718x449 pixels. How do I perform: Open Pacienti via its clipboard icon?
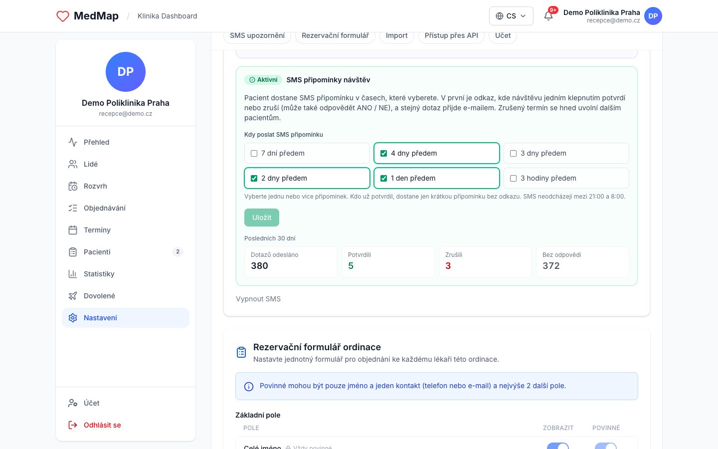point(73,252)
